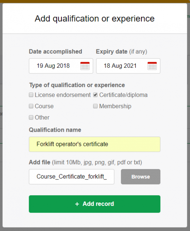
Task: Click the Date accomplished label
Action: point(55,52)
